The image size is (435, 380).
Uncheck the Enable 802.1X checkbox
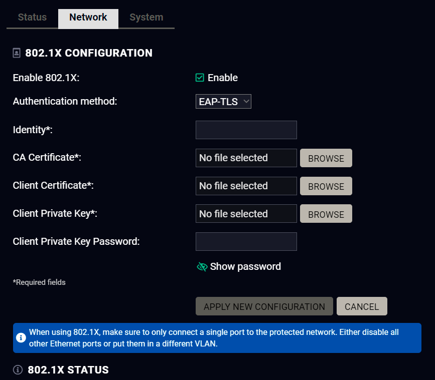tap(200, 78)
